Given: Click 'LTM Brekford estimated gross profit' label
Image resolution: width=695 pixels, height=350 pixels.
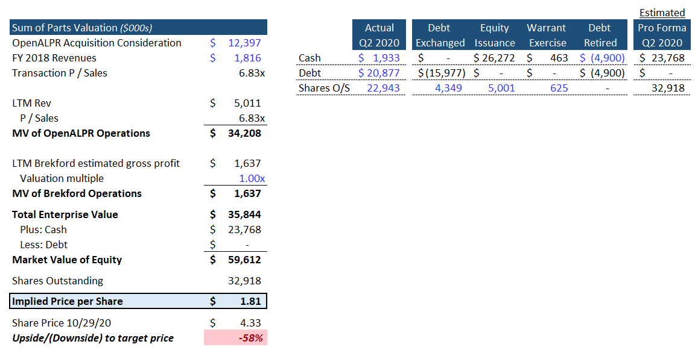Looking at the screenshot, I should tap(96, 163).
